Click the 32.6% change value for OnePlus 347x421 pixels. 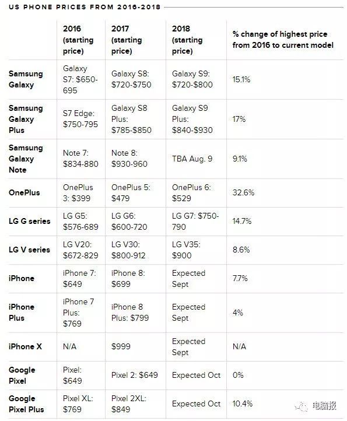pos(243,193)
